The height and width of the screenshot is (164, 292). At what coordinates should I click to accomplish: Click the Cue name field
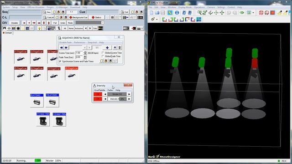[x=102, y=12]
